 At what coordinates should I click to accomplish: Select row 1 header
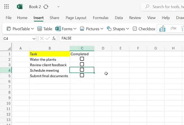6,54
